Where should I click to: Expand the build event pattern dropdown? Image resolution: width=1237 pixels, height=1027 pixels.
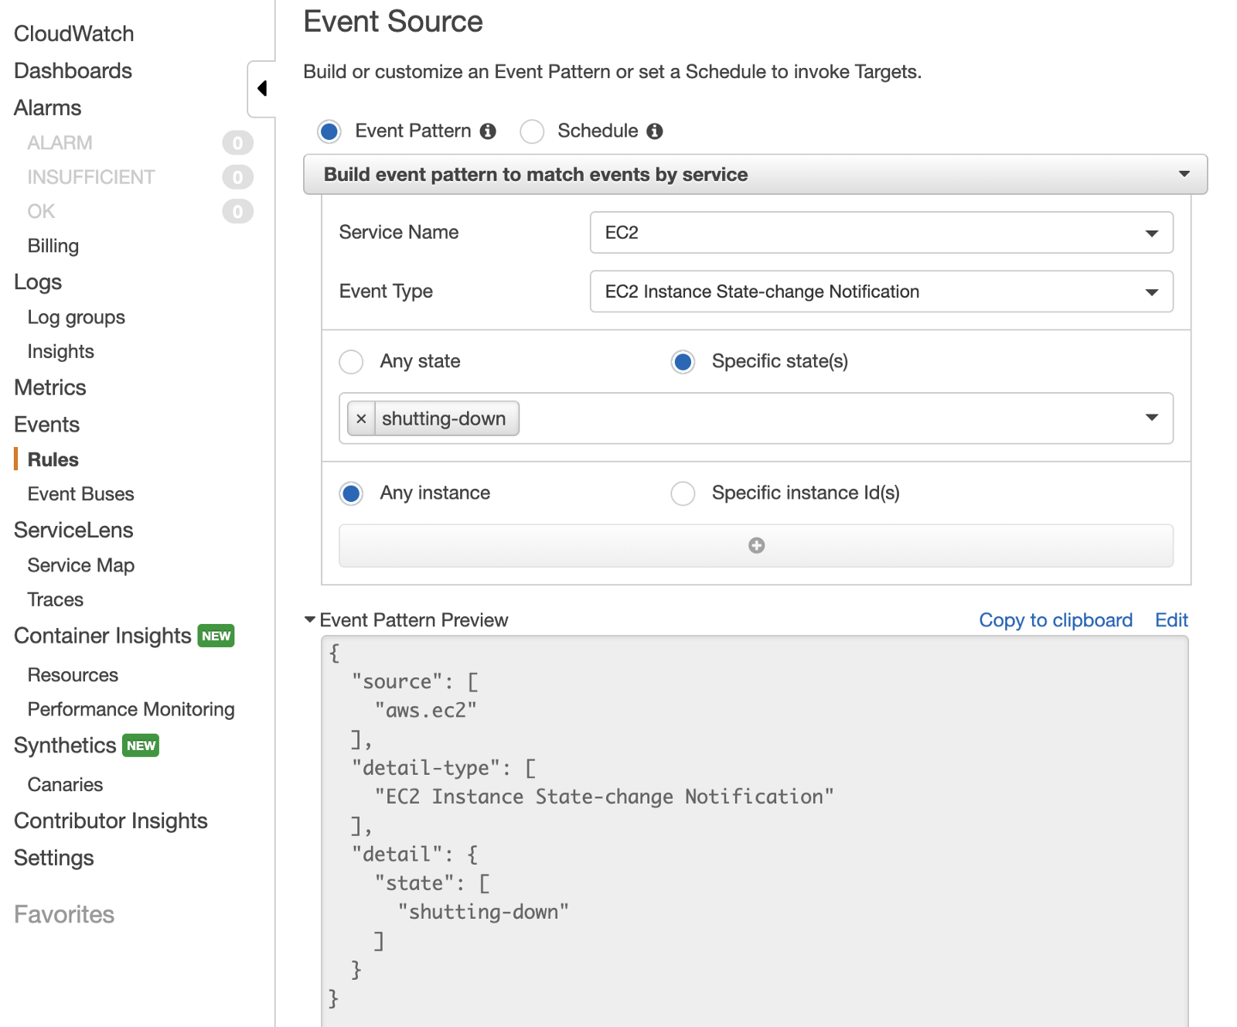coord(755,175)
